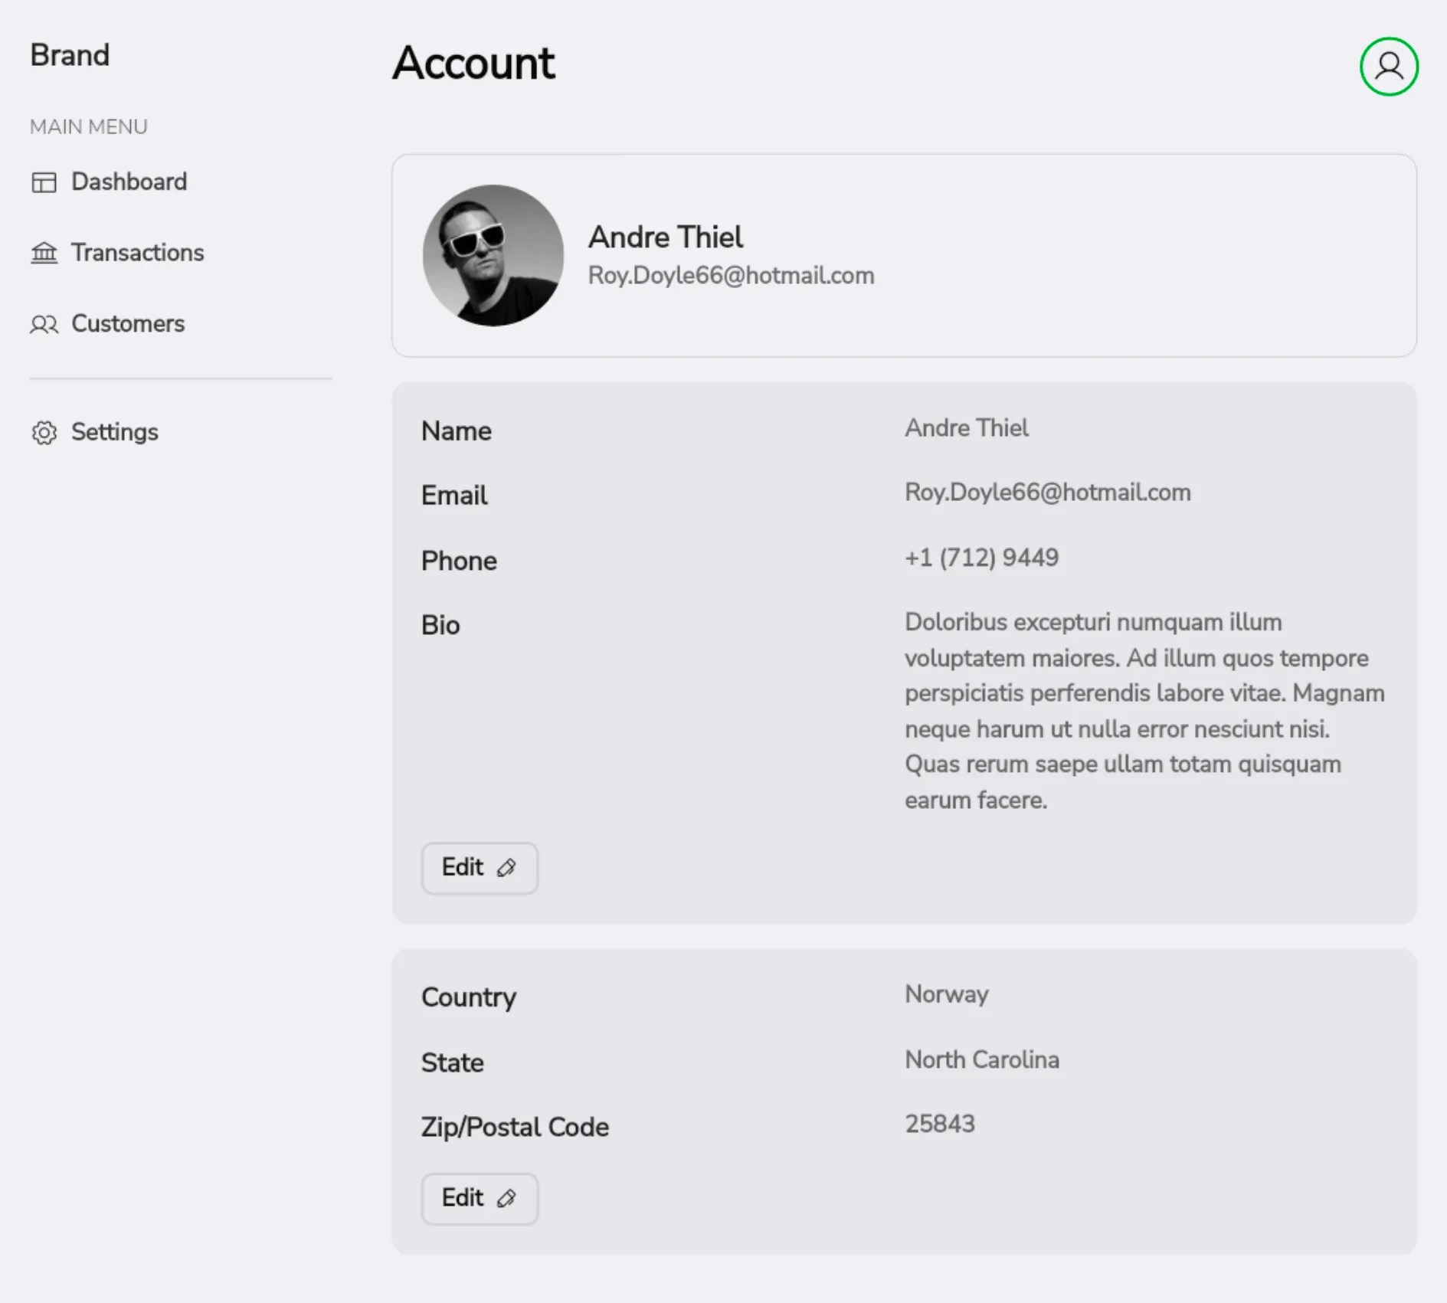Viewport: 1447px width, 1303px height.
Task: Click the Settings gear icon
Action: 44,433
